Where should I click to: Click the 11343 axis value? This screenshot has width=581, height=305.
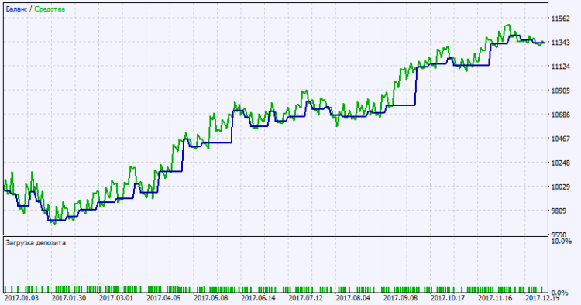(x=560, y=43)
